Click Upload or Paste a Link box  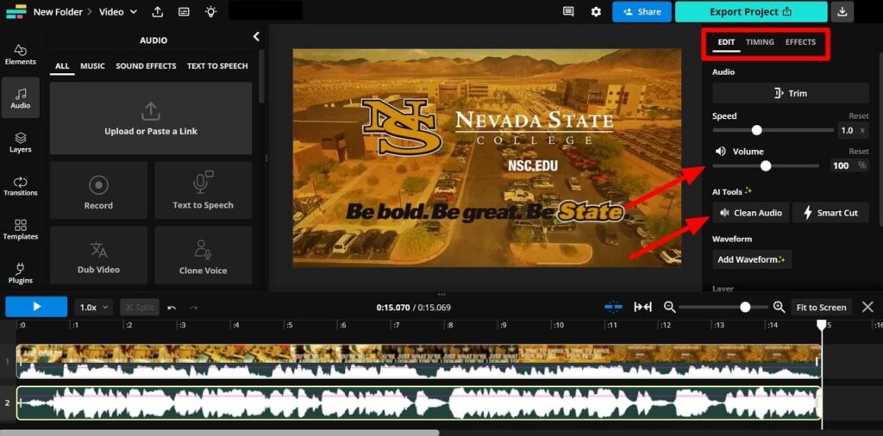click(151, 118)
